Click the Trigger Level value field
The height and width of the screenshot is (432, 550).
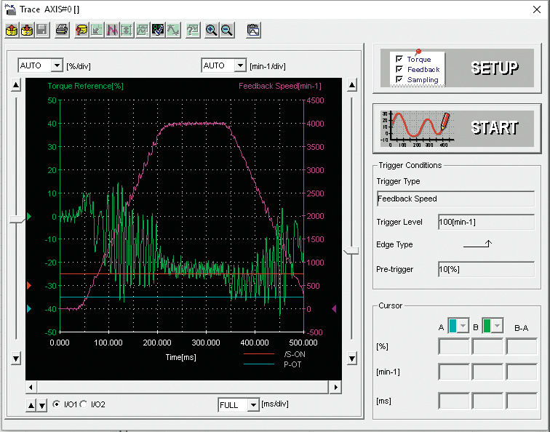pos(486,222)
